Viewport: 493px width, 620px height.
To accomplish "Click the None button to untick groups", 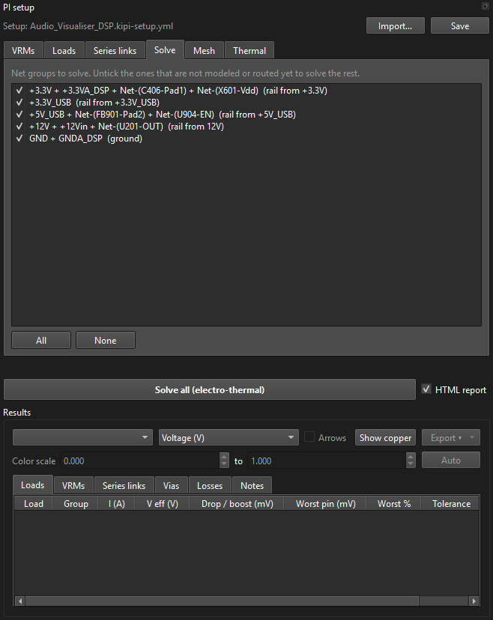I will pyautogui.click(x=105, y=341).
